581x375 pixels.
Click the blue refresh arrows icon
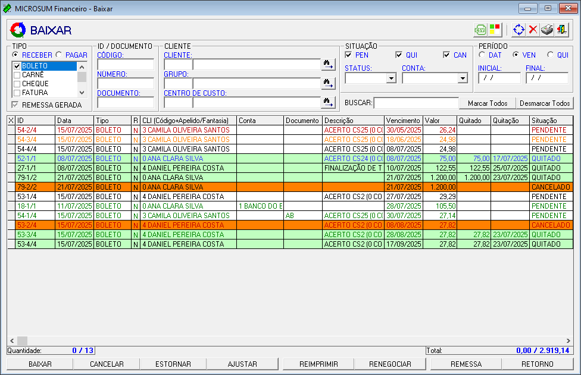(x=519, y=30)
